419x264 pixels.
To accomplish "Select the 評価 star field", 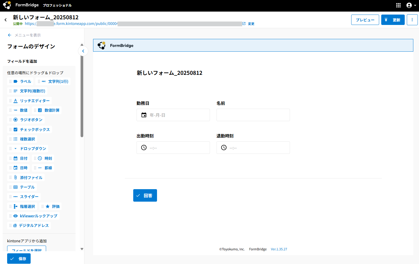I will pyautogui.click(x=51, y=206).
